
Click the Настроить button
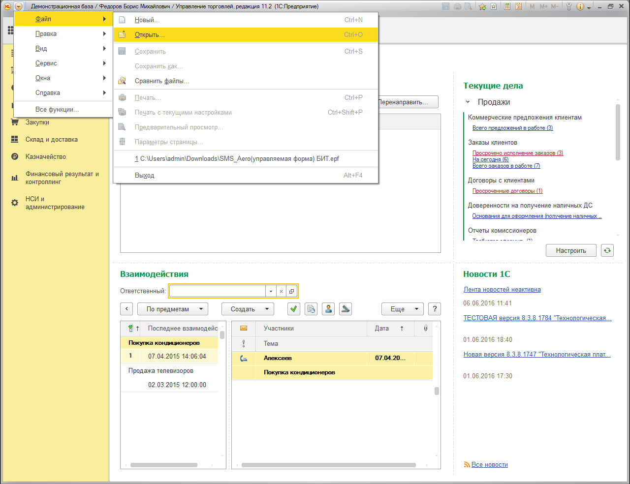coord(571,250)
